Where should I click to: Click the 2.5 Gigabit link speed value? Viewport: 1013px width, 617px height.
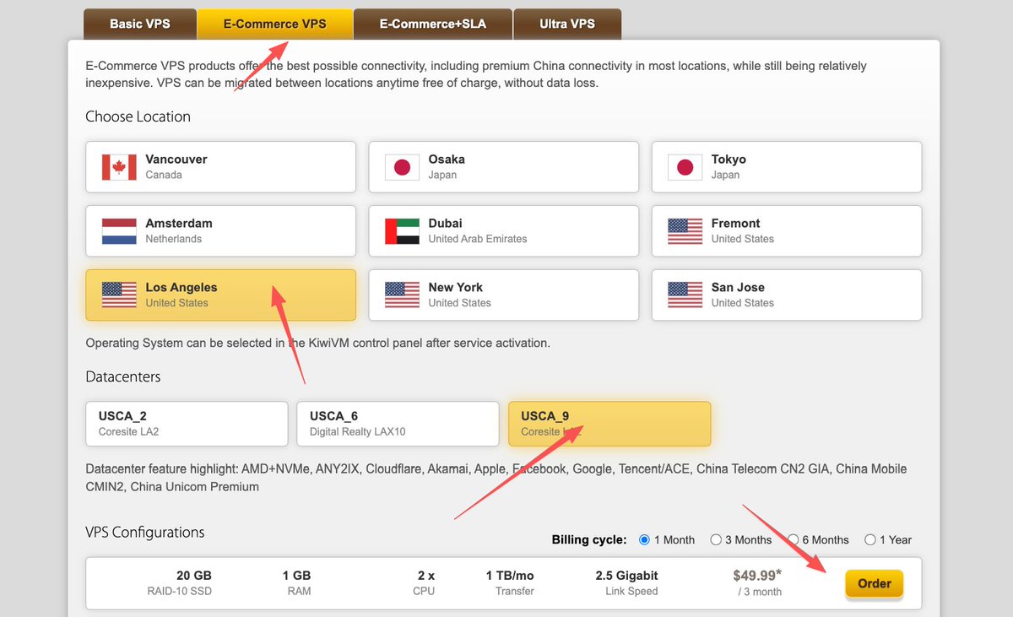(x=626, y=576)
